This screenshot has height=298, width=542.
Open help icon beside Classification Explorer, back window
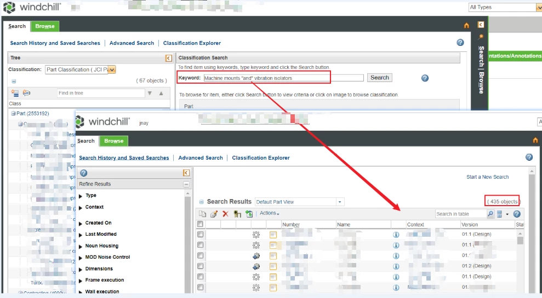click(460, 43)
